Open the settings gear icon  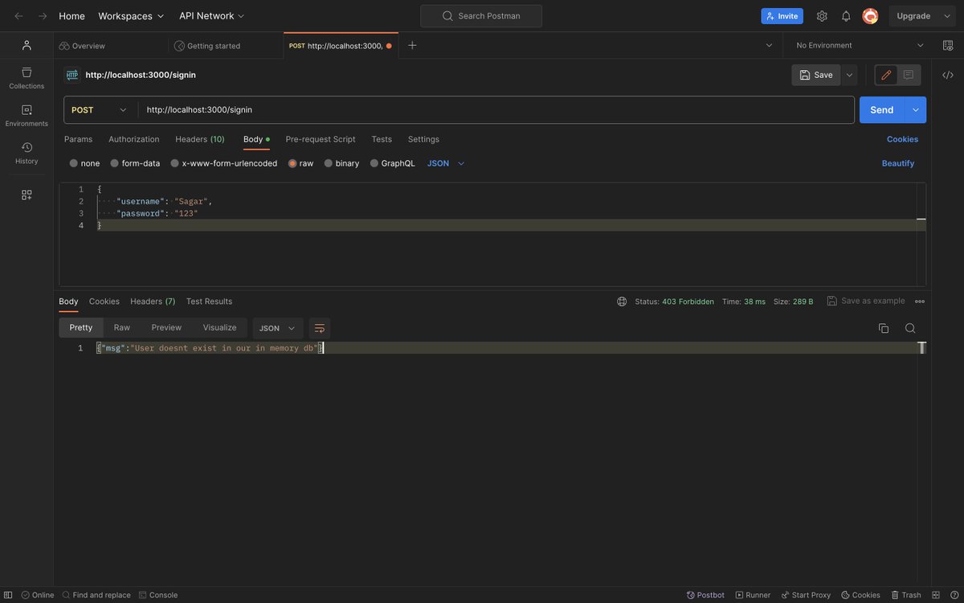click(822, 16)
